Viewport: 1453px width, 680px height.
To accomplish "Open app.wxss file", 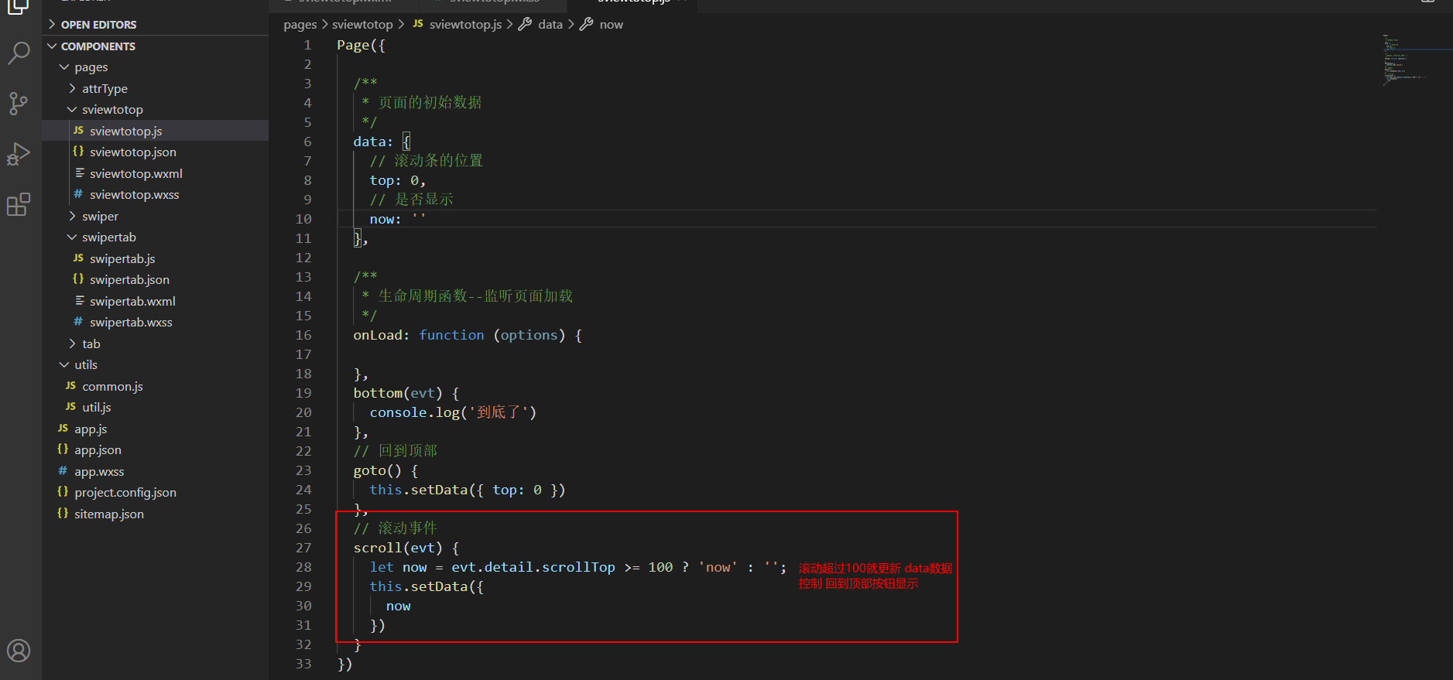I will coord(155,472).
